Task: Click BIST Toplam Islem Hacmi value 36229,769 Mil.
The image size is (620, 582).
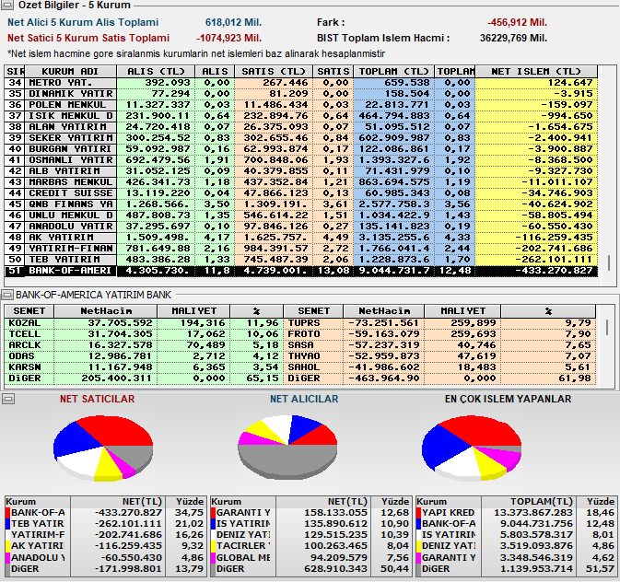Action: pyautogui.click(x=513, y=38)
